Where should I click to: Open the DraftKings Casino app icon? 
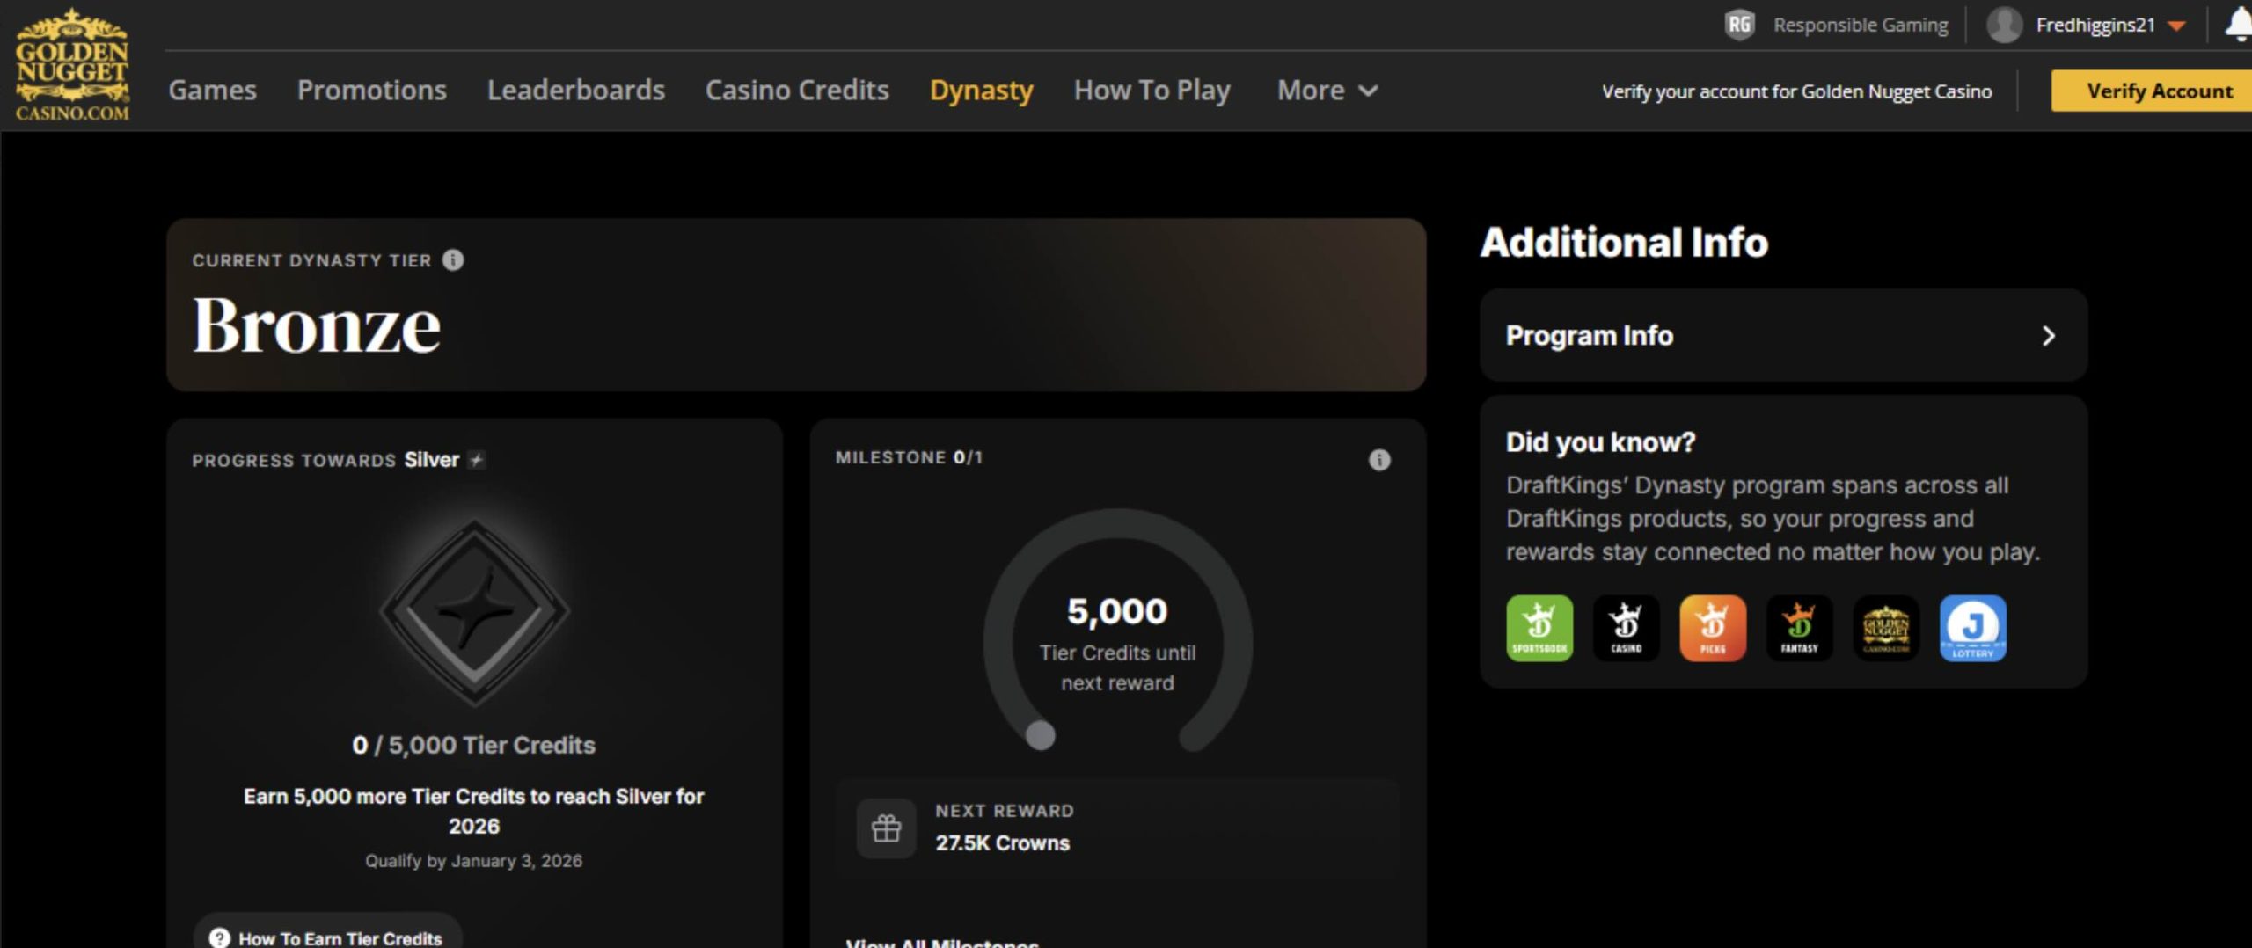coord(1626,628)
